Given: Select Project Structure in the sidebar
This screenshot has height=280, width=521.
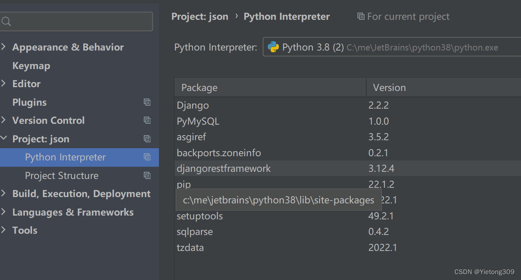Looking at the screenshot, I should coord(62,175).
